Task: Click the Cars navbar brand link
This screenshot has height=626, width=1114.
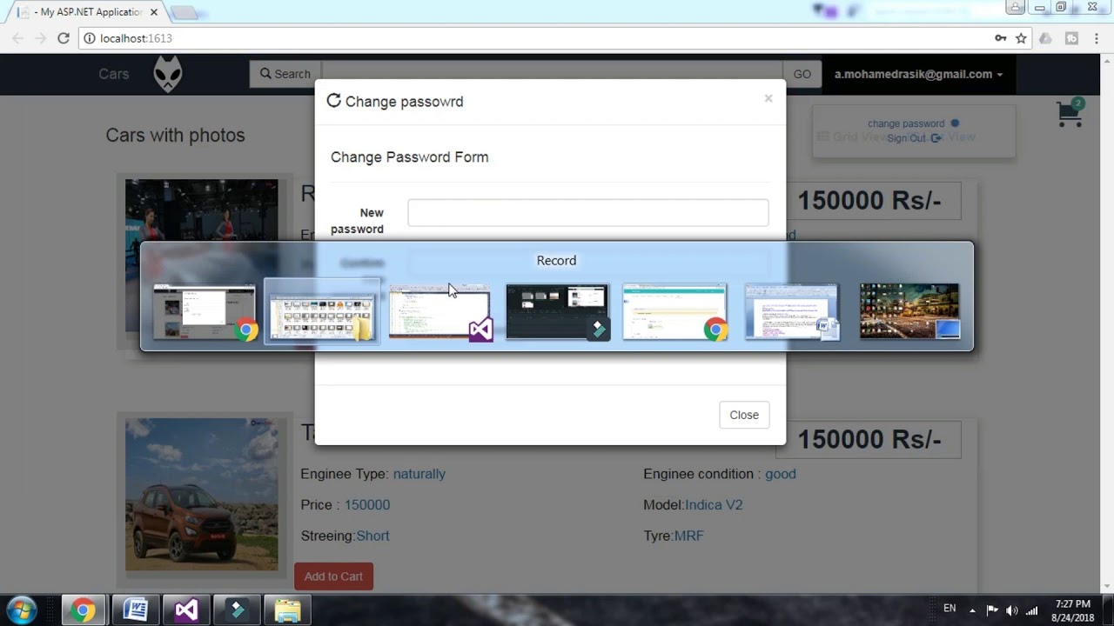Action: click(114, 74)
